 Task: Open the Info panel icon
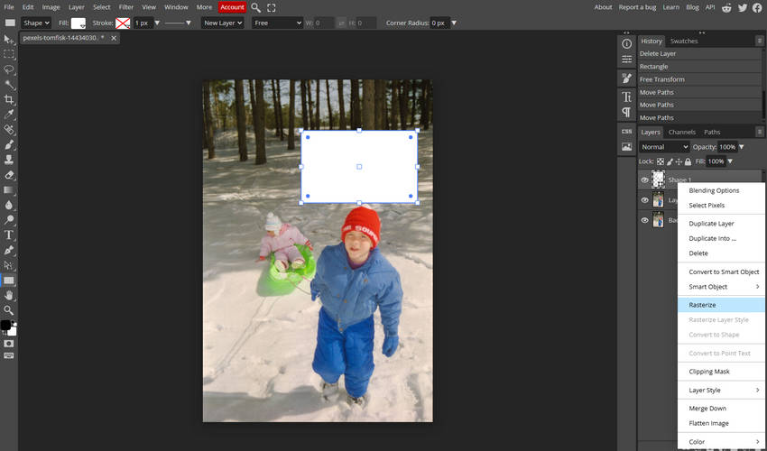(626, 44)
